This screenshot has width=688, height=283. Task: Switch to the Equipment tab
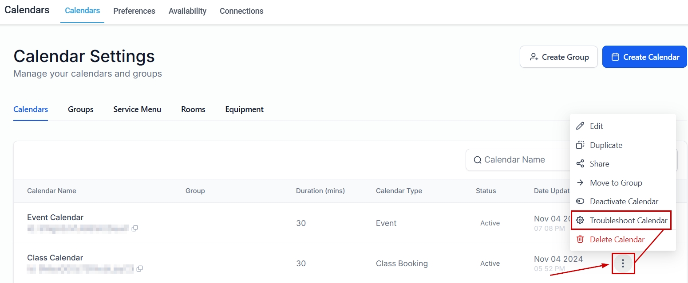[x=244, y=109]
